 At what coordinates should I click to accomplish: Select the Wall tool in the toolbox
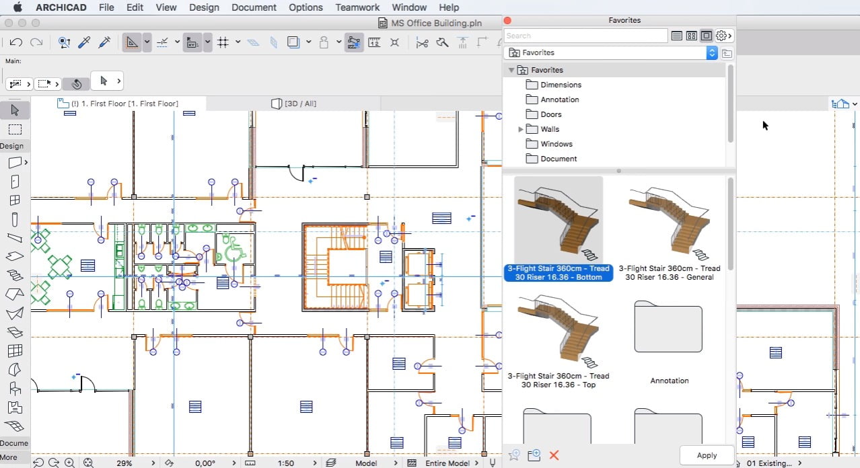point(15,163)
